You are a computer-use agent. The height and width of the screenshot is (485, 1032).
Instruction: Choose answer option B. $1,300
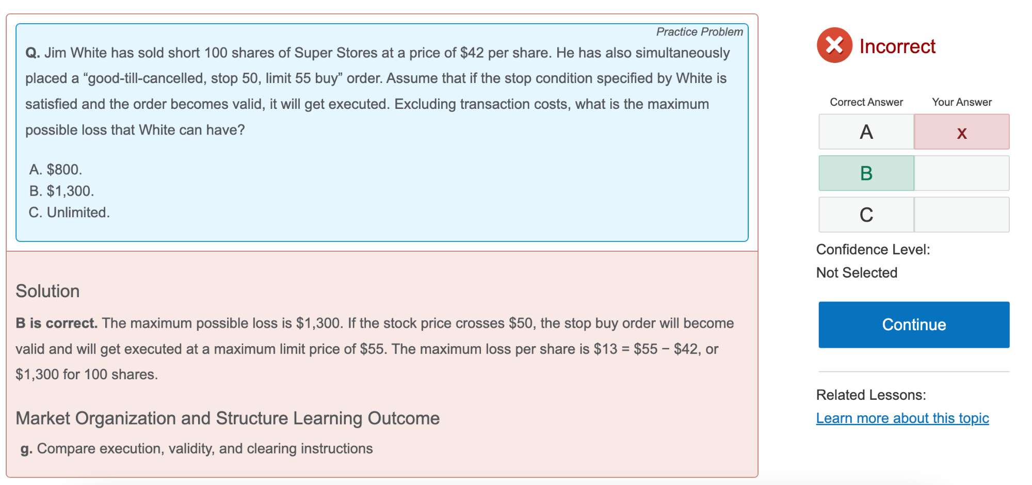[61, 191]
